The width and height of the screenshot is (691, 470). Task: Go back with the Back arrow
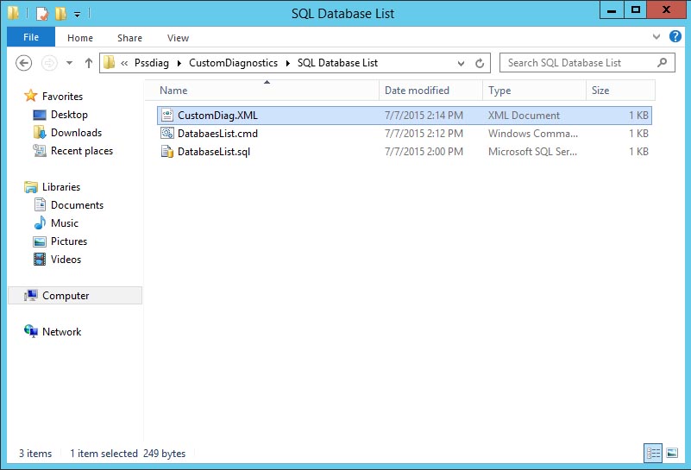click(24, 63)
